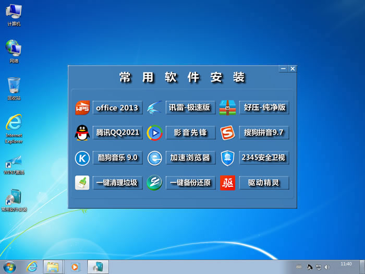Click the keyboard tray icon
The width and height of the screenshot is (365, 274).
(x=299, y=267)
